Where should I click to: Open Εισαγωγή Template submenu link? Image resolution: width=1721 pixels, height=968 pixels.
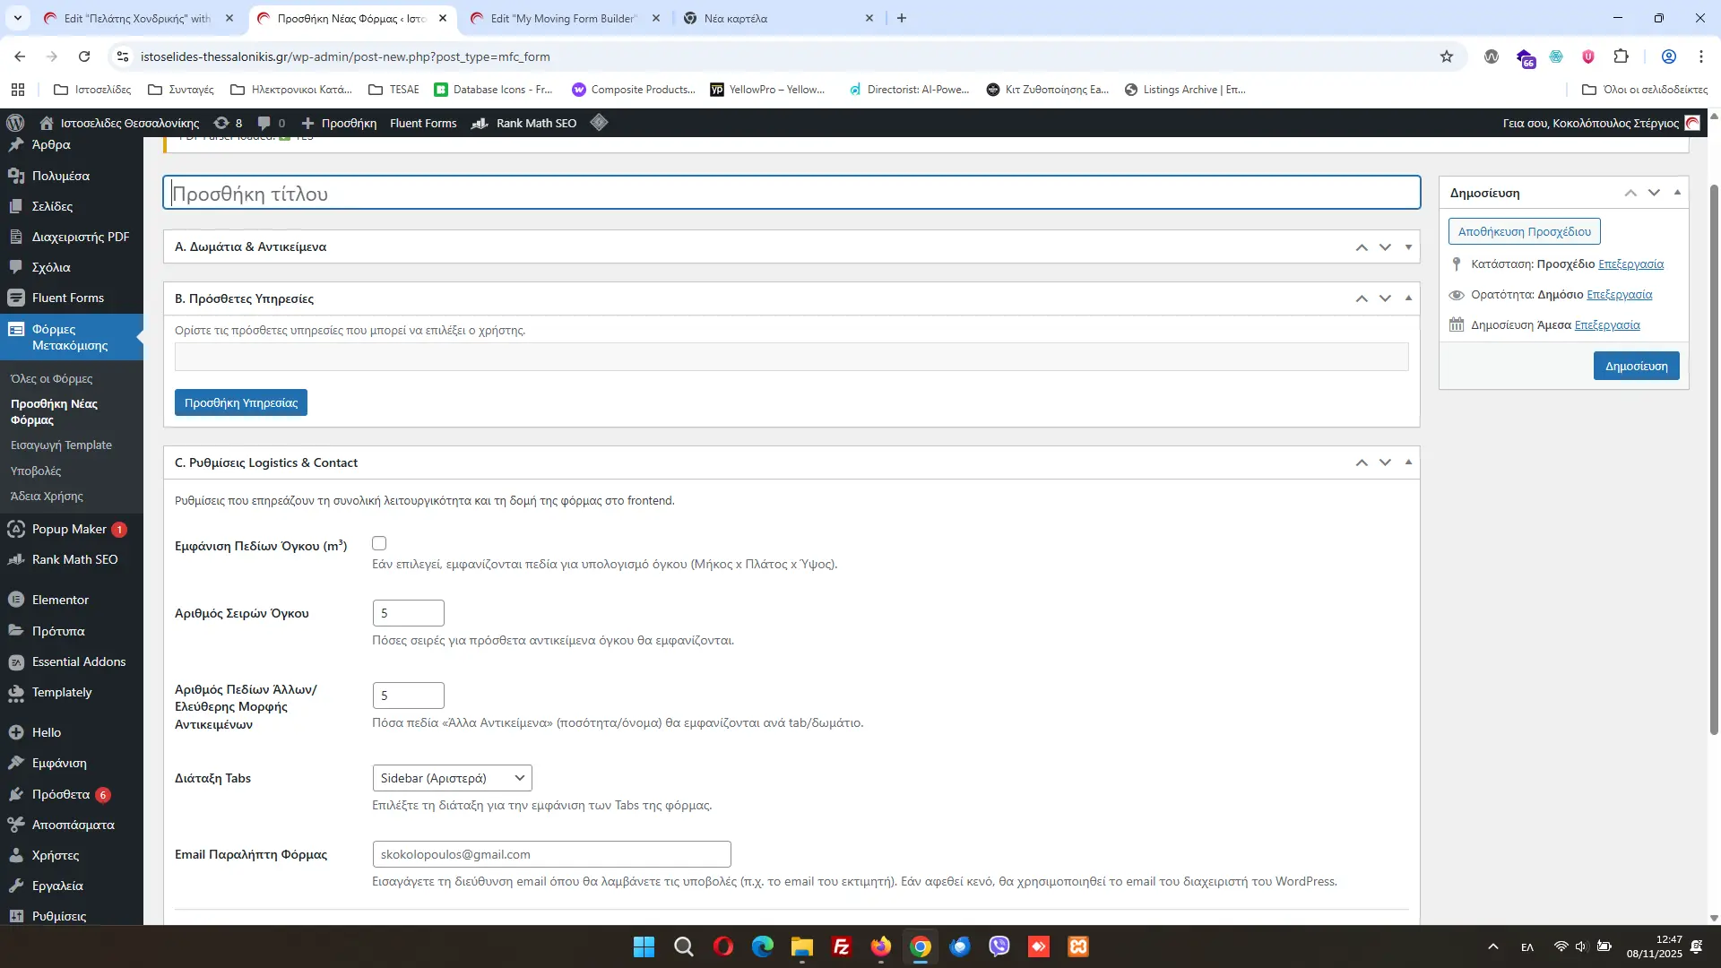point(61,445)
